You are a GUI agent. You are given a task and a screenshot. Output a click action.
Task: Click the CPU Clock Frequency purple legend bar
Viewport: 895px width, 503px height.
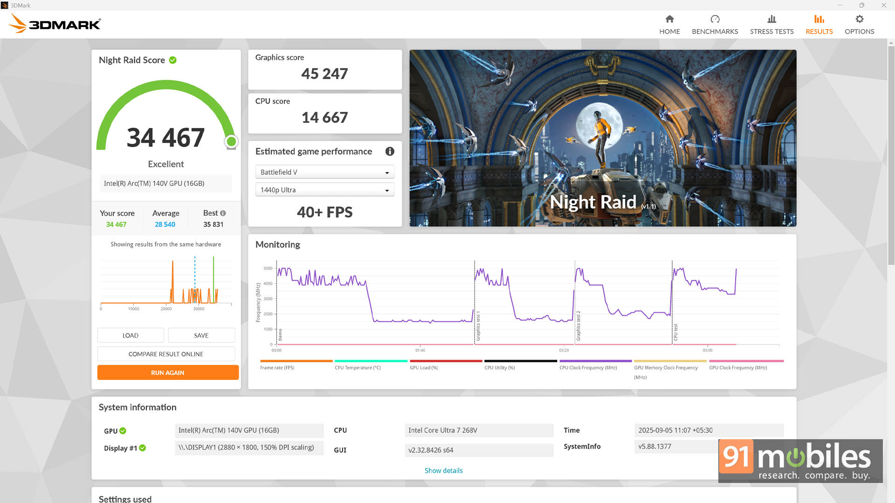595,361
